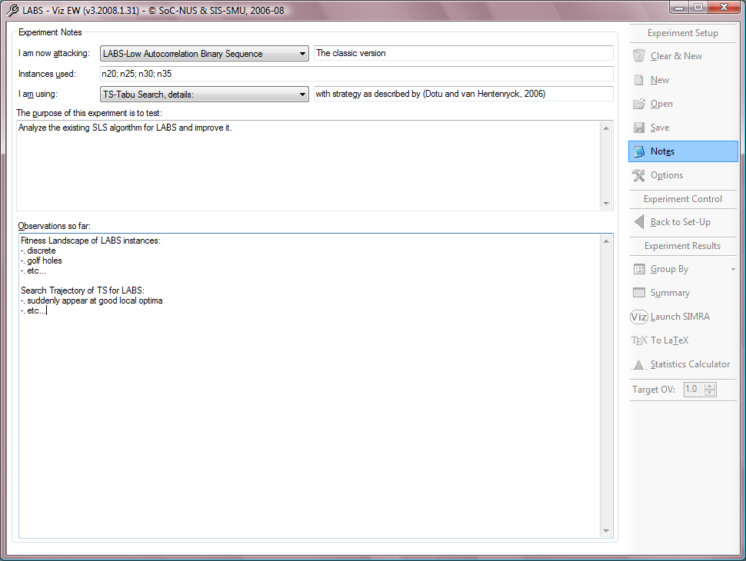Close the LABS Viz EW window

pos(724,7)
